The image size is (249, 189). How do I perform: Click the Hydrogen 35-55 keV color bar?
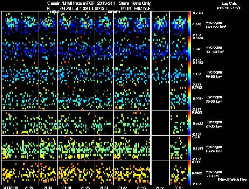189,98
